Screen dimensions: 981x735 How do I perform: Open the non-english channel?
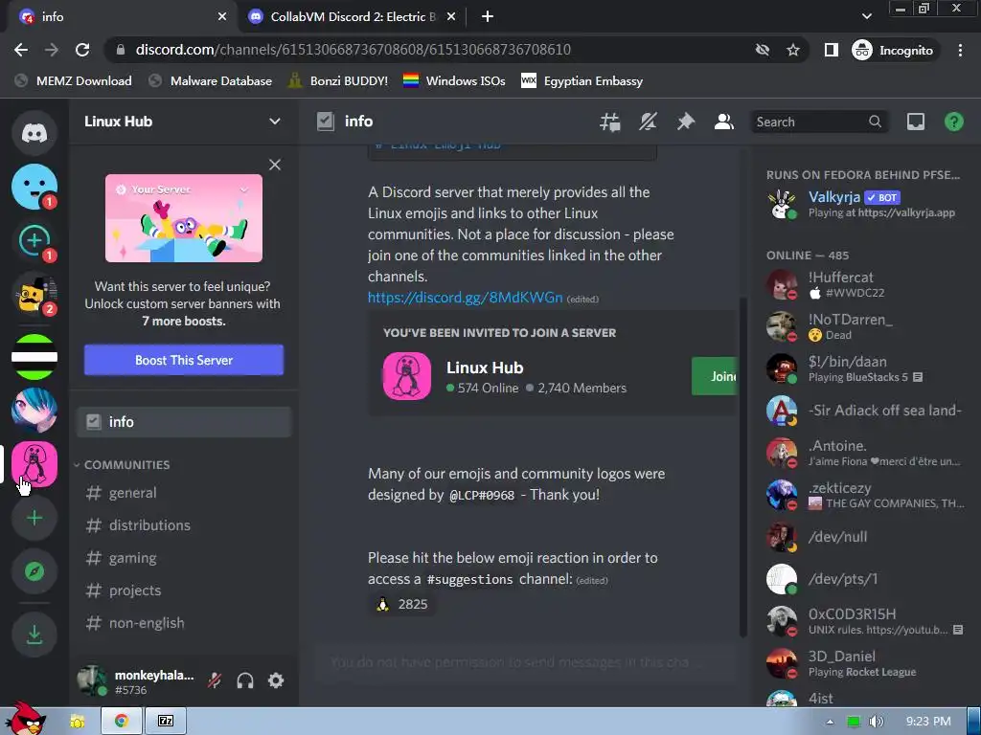(184, 623)
